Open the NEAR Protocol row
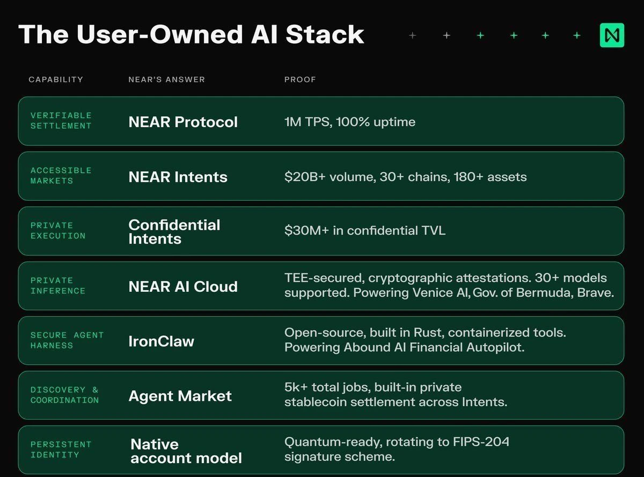This screenshot has width=644, height=477. click(x=321, y=121)
